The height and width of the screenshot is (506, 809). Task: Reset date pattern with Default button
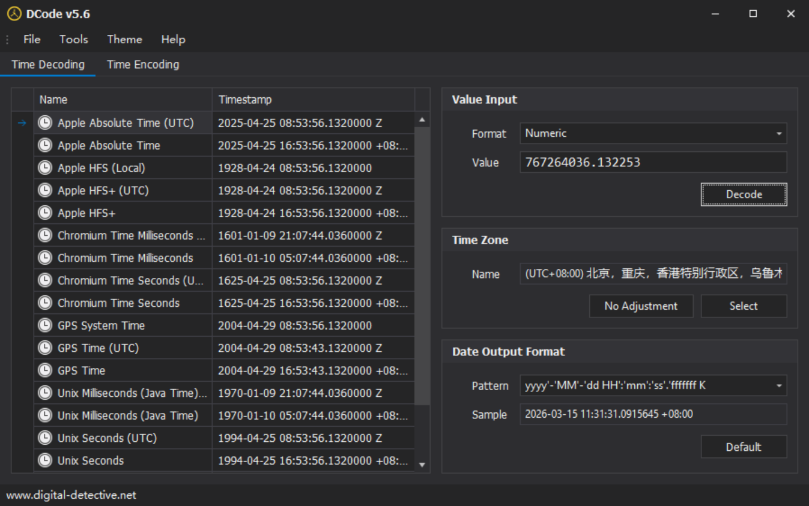click(x=744, y=447)
